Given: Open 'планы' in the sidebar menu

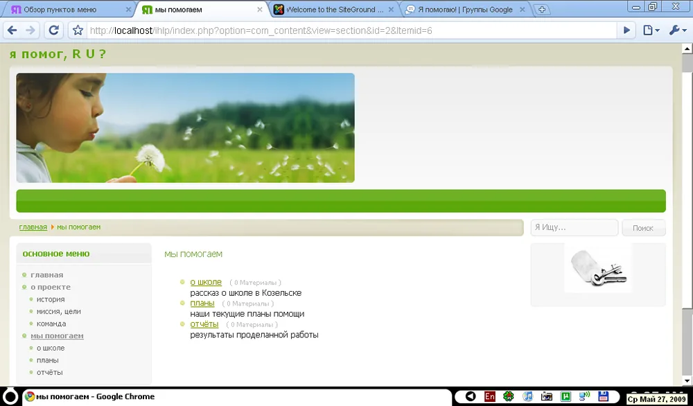Looking at the screenshot, I should 47,360.
